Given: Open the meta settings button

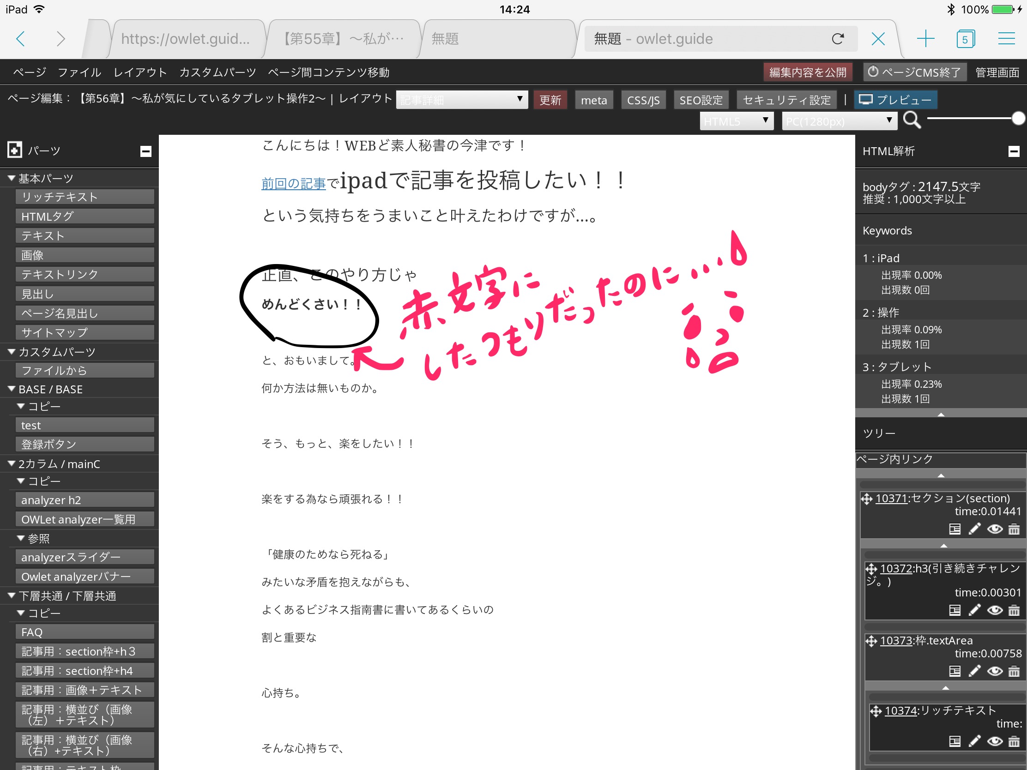Looking at the screenshot, I should pyautogui.click(x=594, y=100).
